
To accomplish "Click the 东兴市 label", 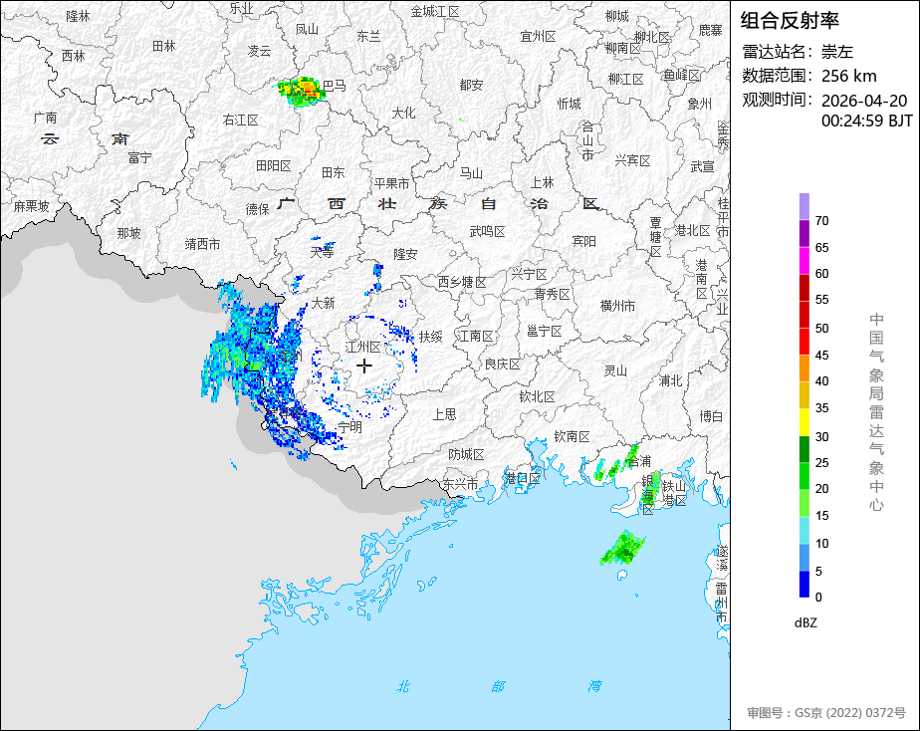I will [460, 485].
